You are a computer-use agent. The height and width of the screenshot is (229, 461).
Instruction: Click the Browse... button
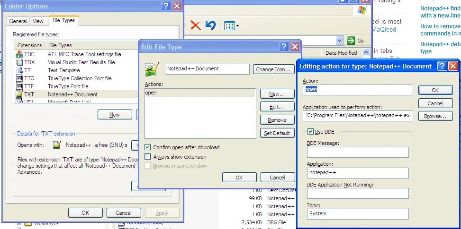tap(435, 116)
